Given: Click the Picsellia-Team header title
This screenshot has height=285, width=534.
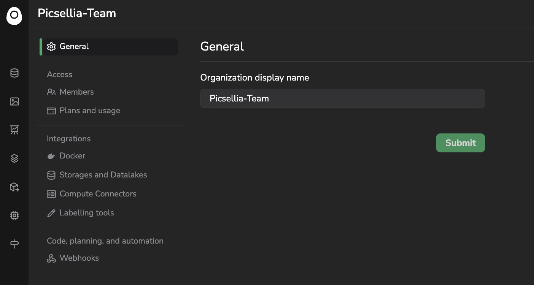Looking at the screenshot, I should 77,13.
